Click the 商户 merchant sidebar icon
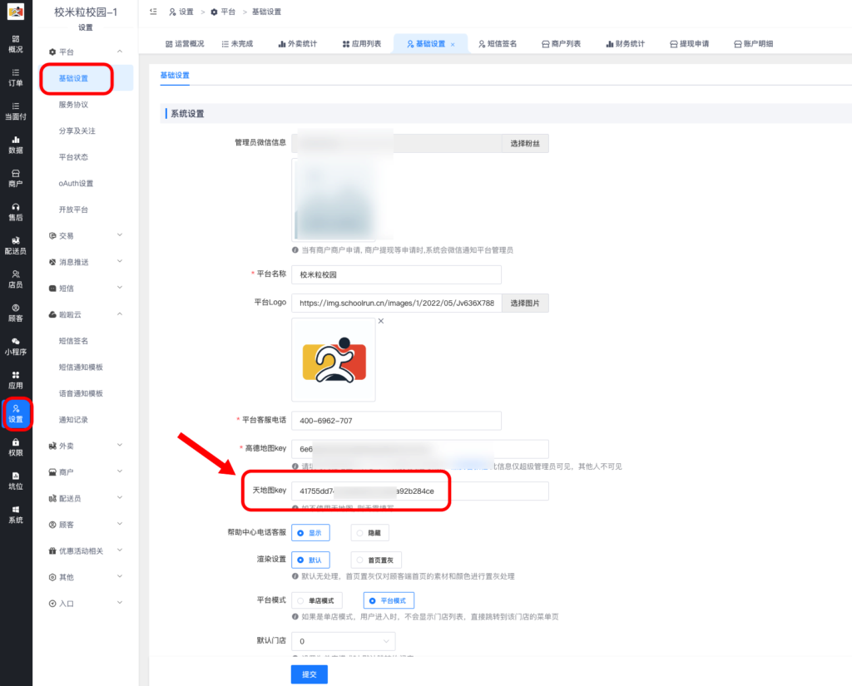The width and height of the screenshot is (852, 686). 15,178
